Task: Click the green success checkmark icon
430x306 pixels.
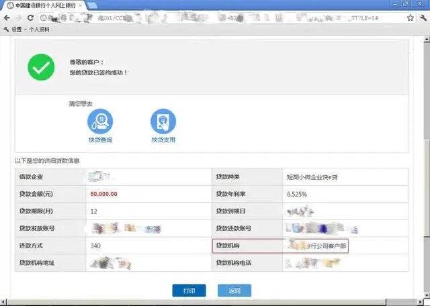Action: (x=41, y=67)
